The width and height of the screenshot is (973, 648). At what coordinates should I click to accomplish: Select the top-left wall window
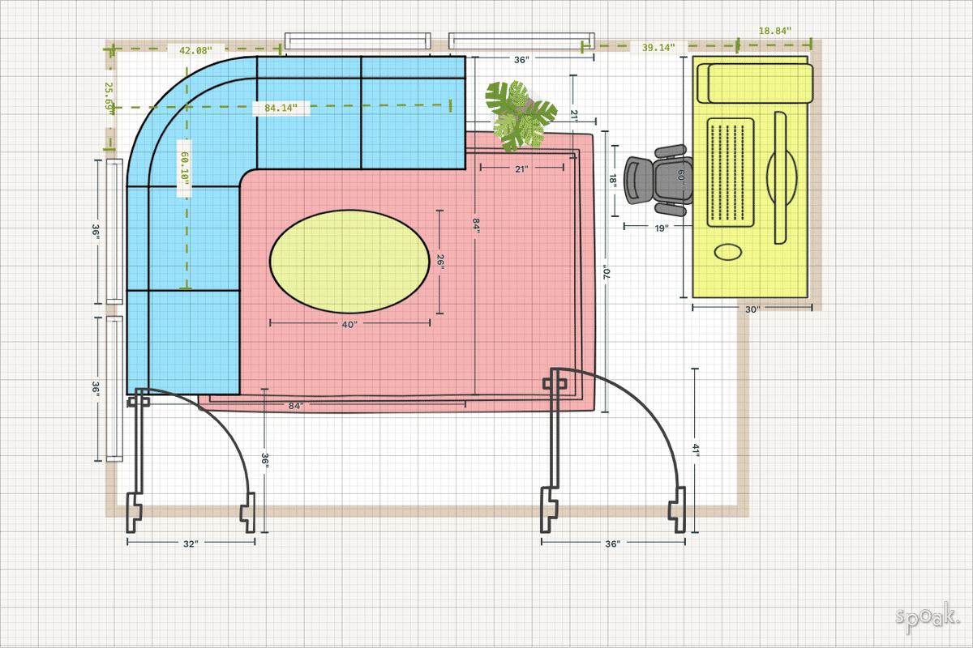point(357,40)
